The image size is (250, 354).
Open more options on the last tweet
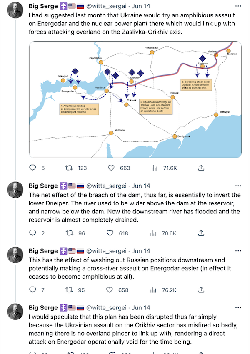(x=238, y=308)
